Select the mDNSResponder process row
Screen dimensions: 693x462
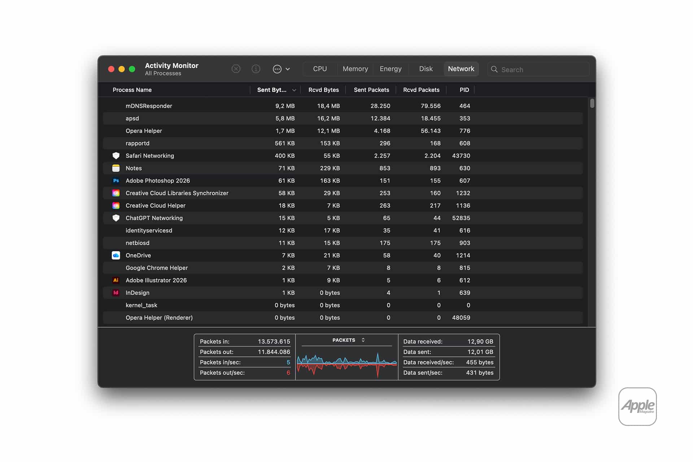[343, 106]
